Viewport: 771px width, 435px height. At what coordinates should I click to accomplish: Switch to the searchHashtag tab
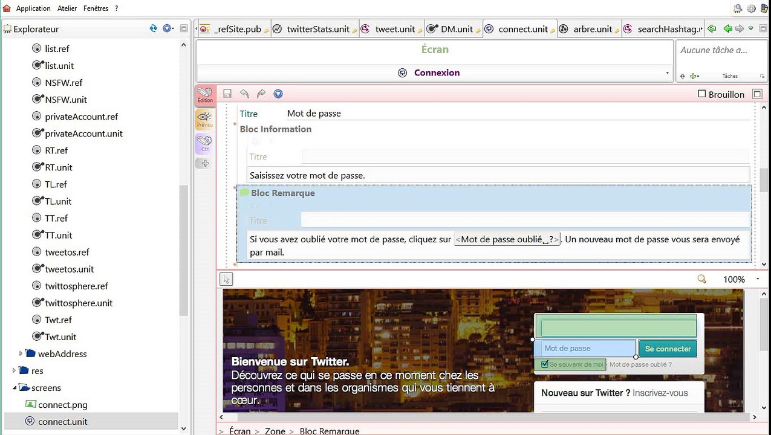[x=663, y=29]
